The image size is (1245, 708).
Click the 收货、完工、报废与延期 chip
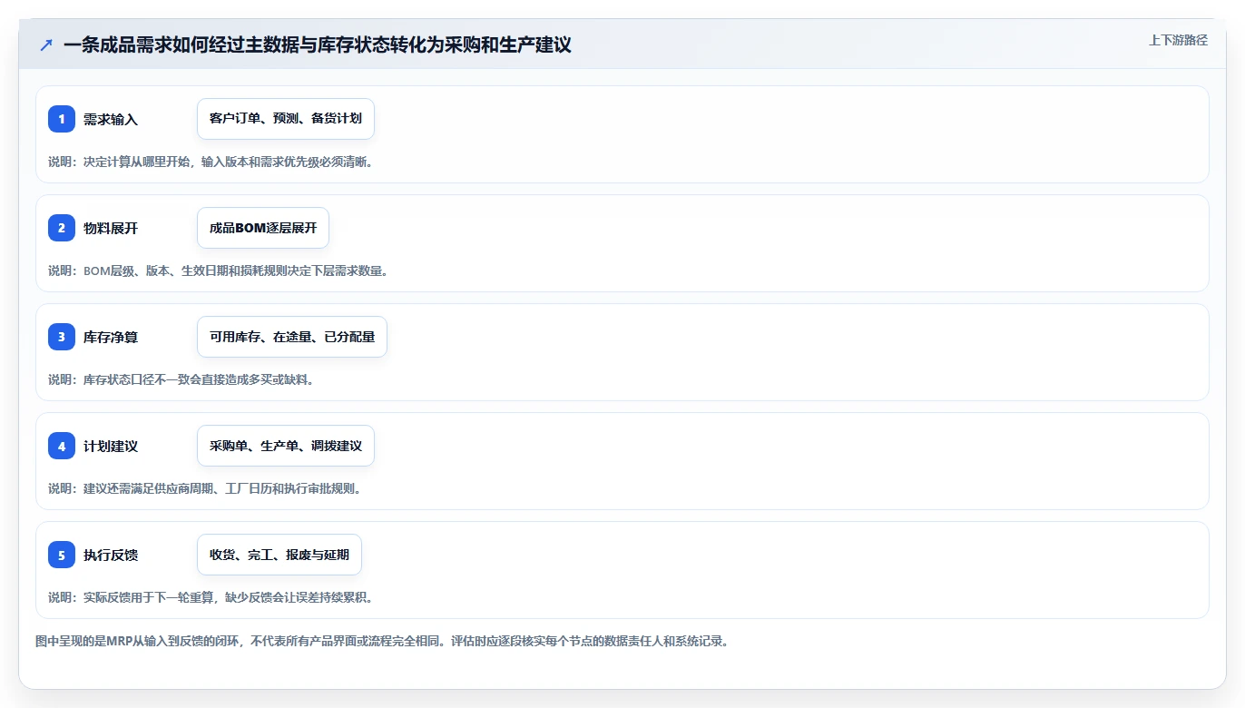point(279,555)
